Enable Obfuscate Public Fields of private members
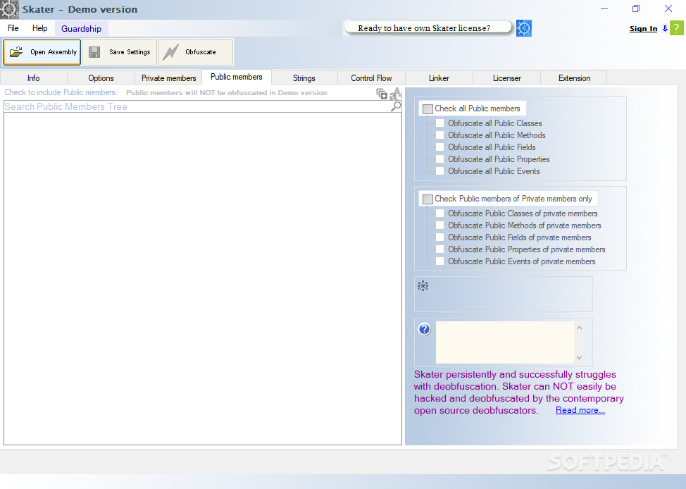 [439, 237]
